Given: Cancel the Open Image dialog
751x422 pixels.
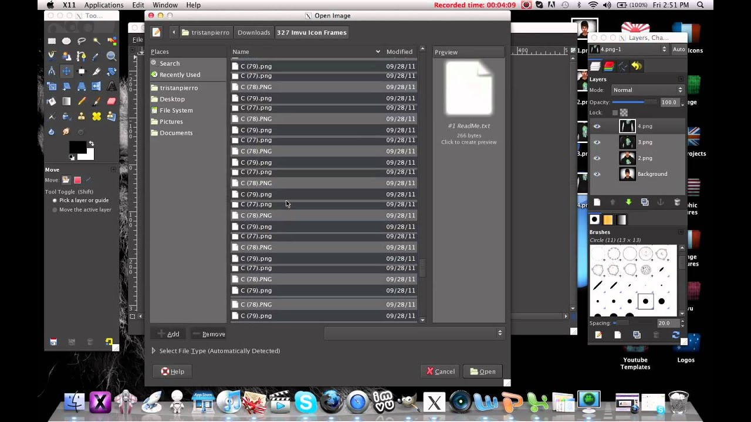Looking at the screenshot, I should (441, 372).
